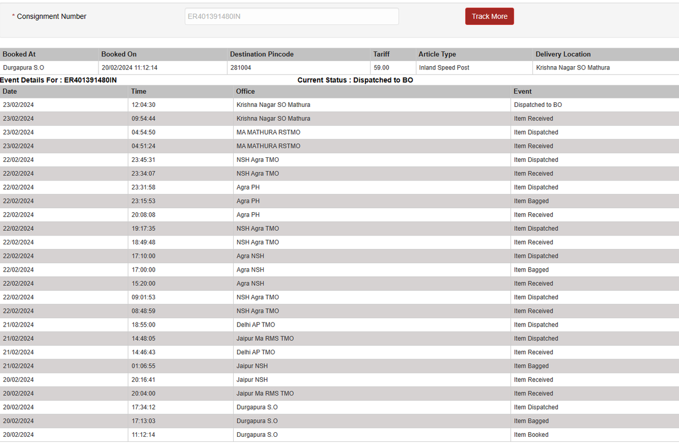The height and width of the screenshot is (447, 679).
Task: Select booked-on value 20/02/2024 11:12:14
Action: (130, 67)
